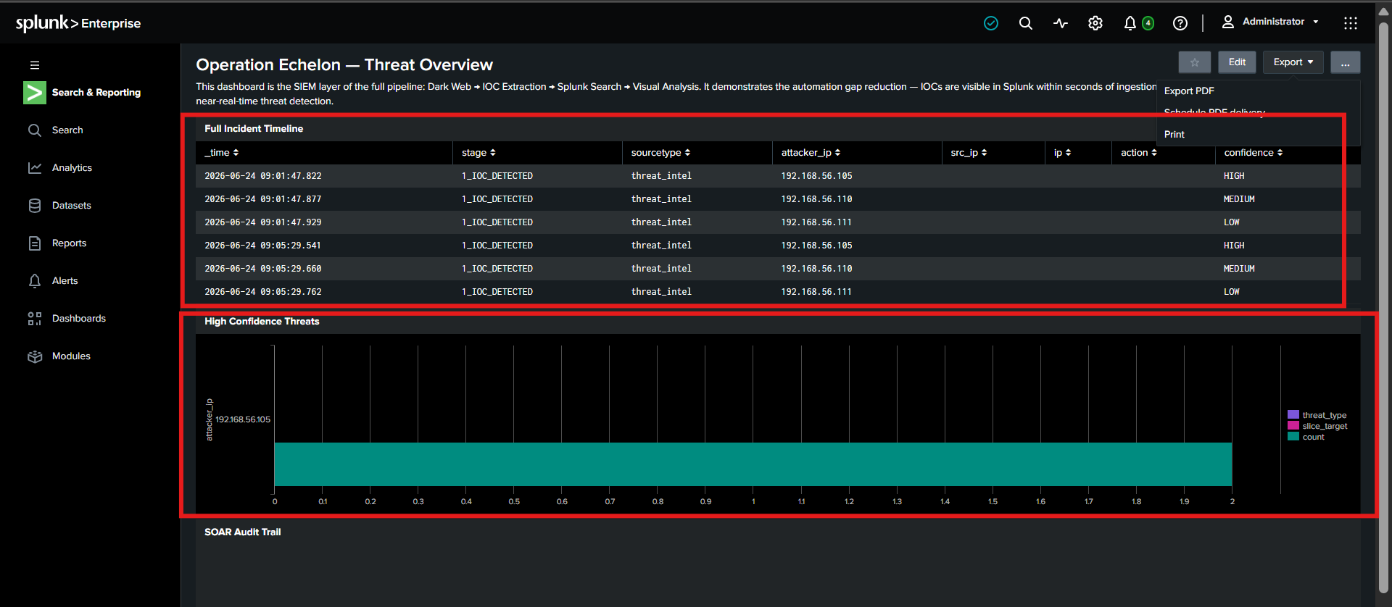Sort table by ip column
Image resolution: width=1392 pixels, height=607 pixels.
click(x=1062, y=153)
